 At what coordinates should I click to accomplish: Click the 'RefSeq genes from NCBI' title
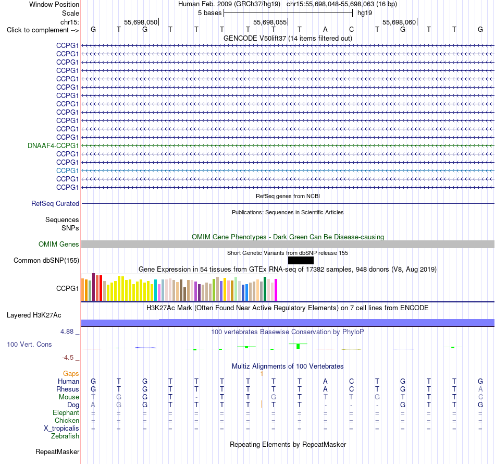(x=288, y=196)
